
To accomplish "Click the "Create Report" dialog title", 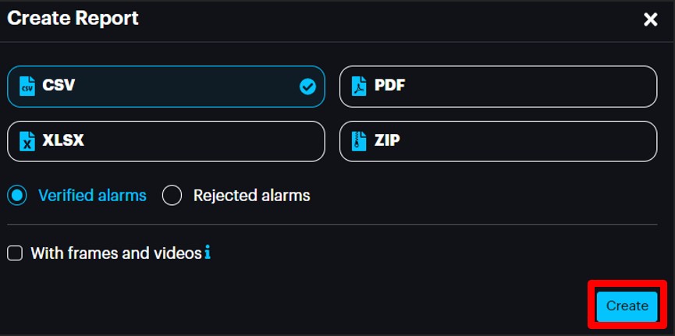I will [73, 19].
